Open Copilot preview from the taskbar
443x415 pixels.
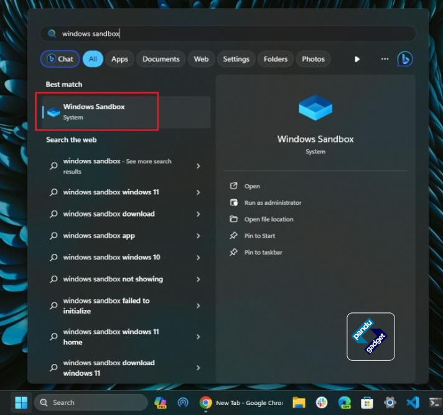click(160, 403)
